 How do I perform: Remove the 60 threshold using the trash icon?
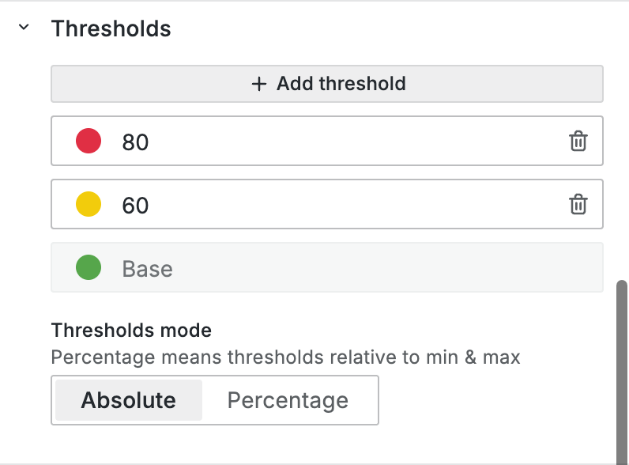578,205
